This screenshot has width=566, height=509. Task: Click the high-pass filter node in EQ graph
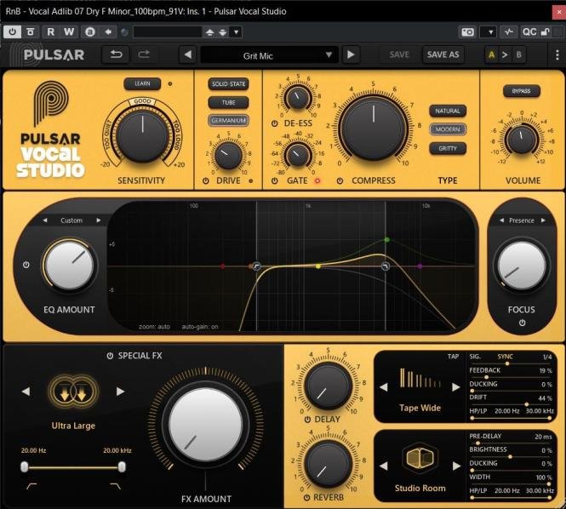[x=257, y=266]
